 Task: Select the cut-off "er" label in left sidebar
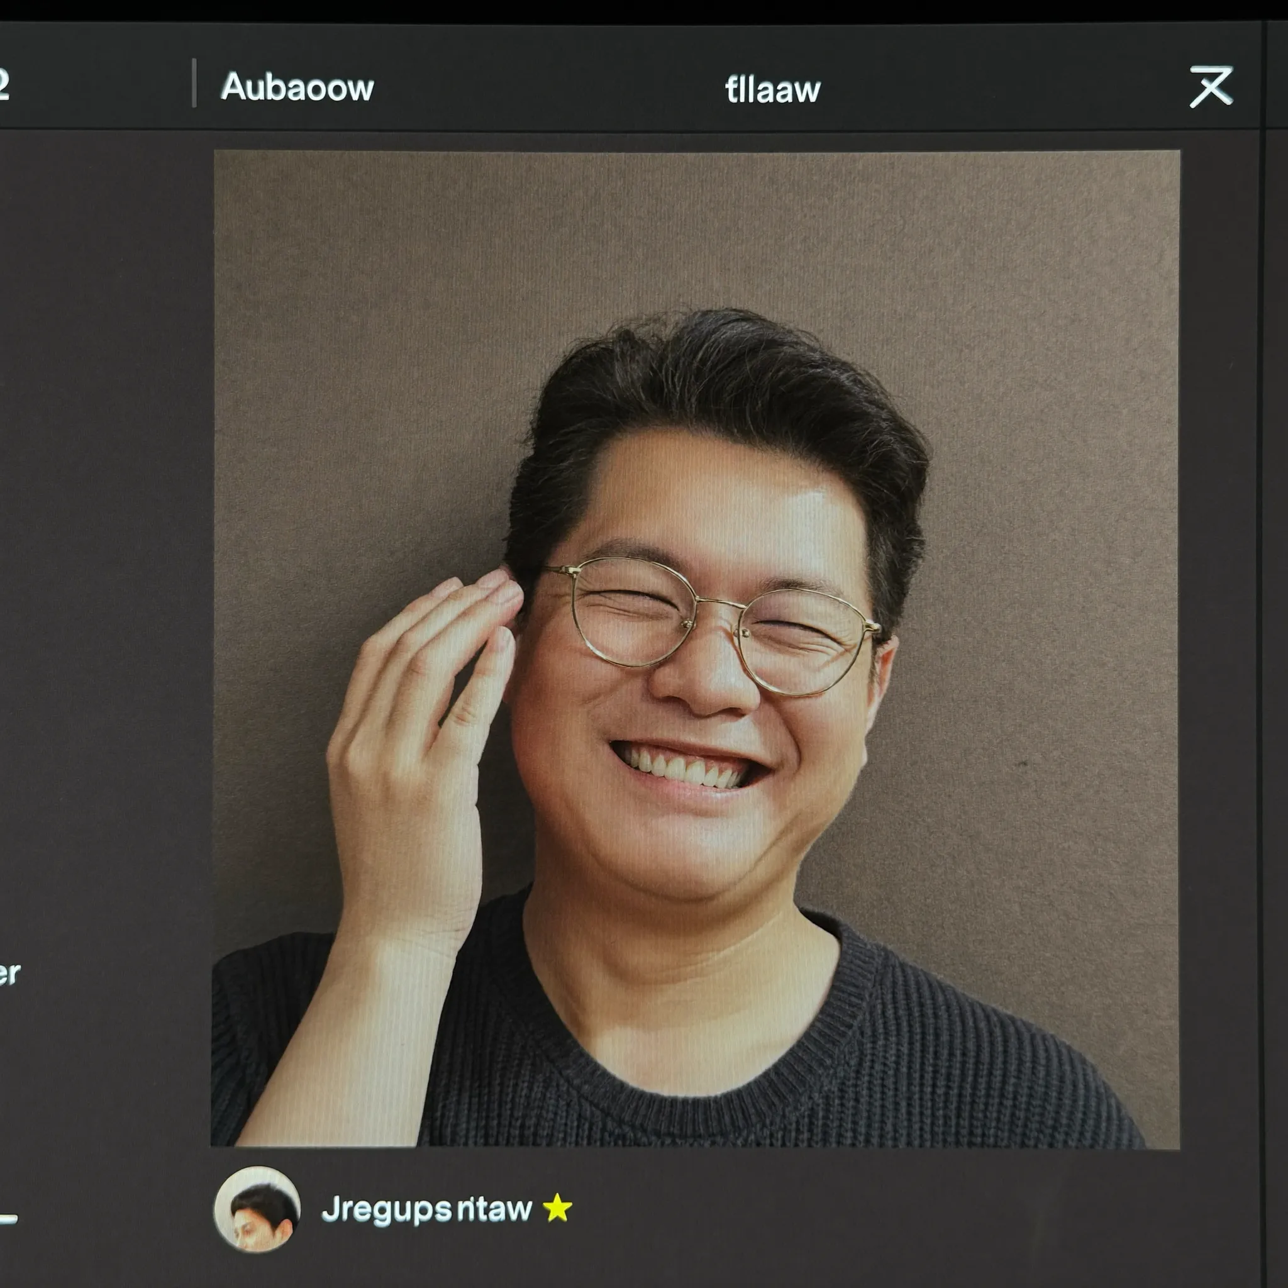pos(9,974)
